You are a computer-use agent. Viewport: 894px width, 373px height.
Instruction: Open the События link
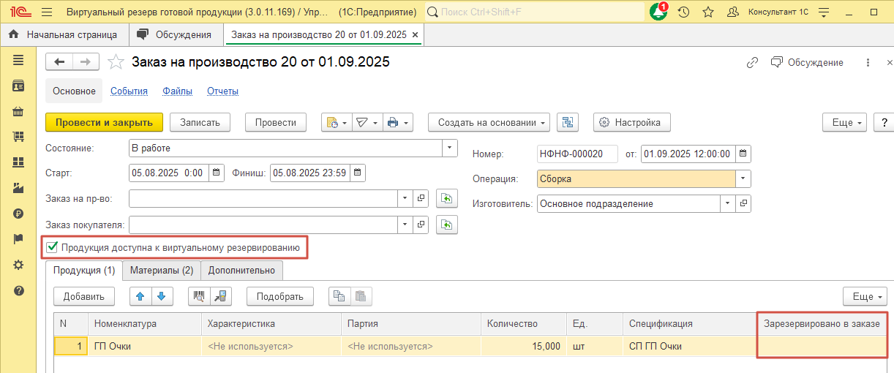click(129, 91)
